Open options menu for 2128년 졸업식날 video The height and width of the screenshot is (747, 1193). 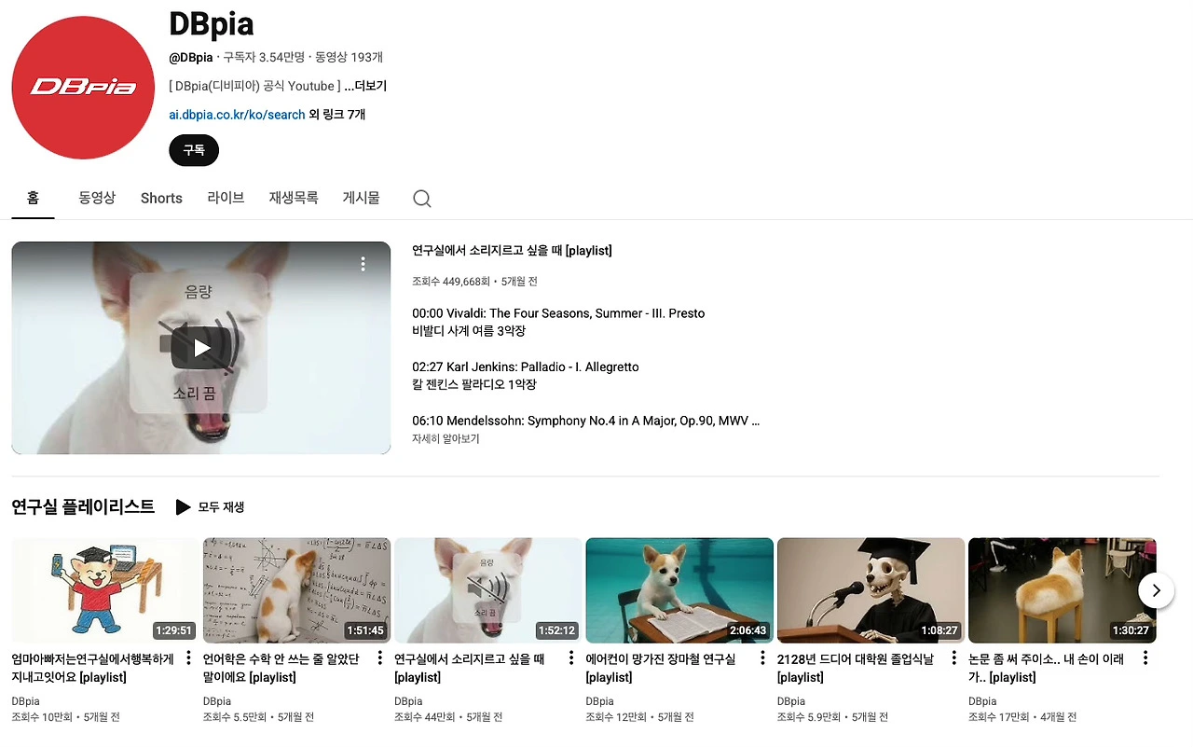tap(953, 658)
